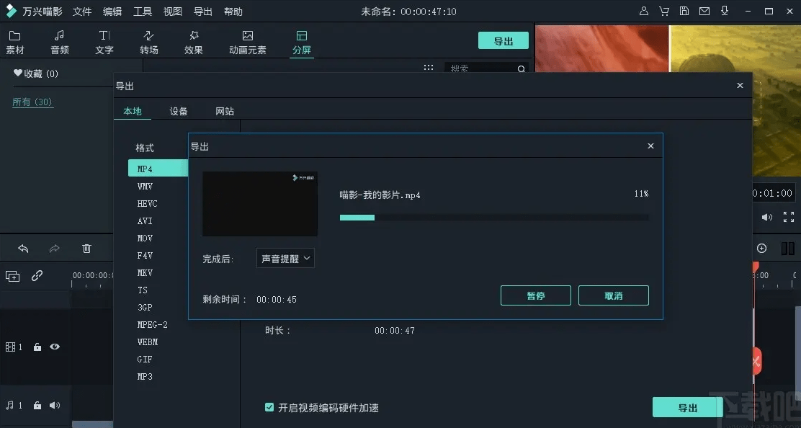Switch to the 设备 tab
The width and height of the screenshot is (801, 428).
(x=178, y=111)
